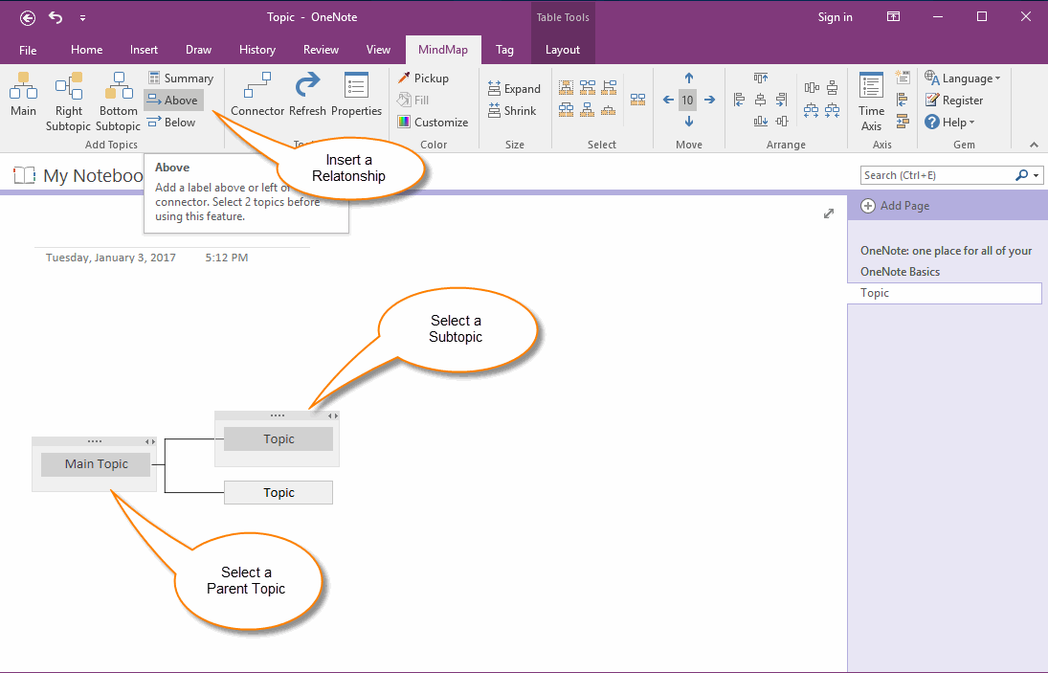Add a Right Subtopic

click(x=68, y=101)
